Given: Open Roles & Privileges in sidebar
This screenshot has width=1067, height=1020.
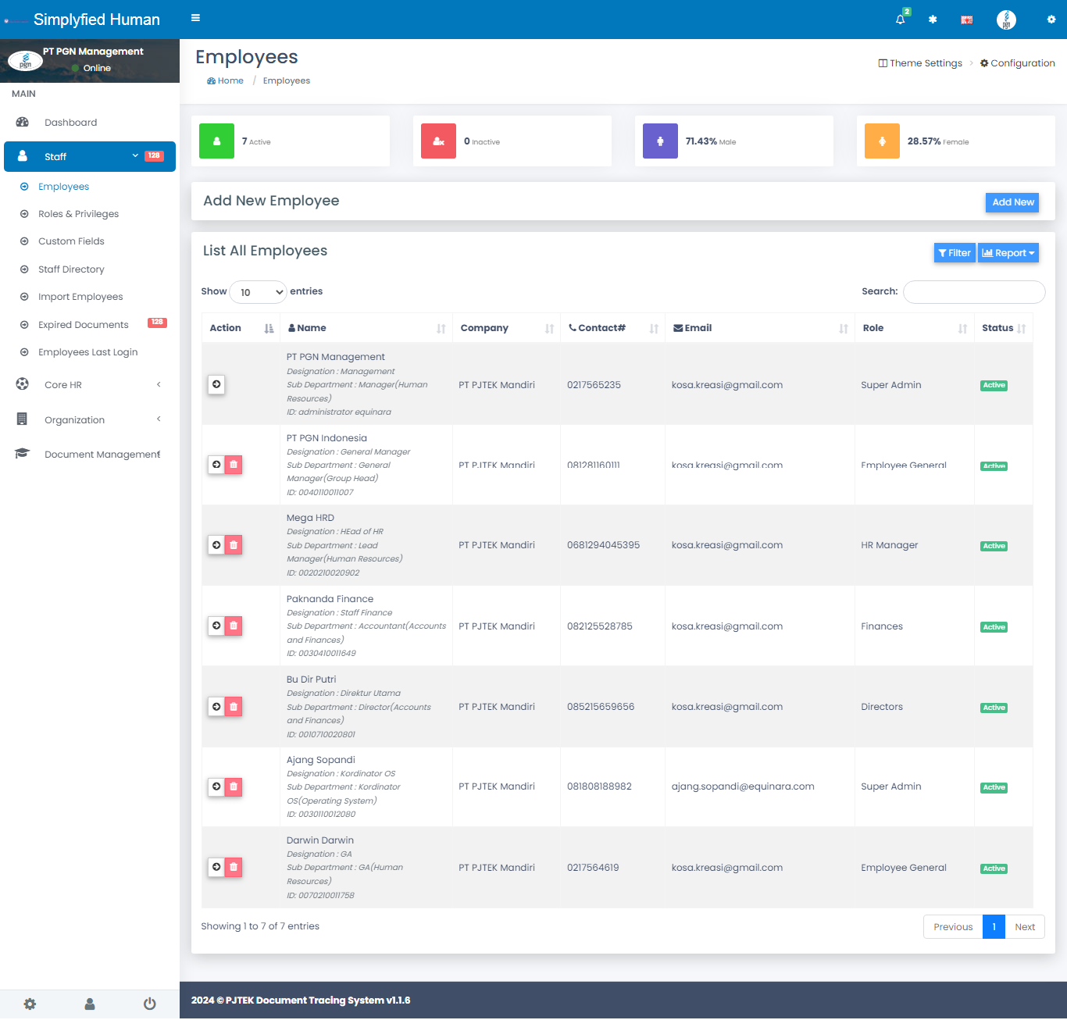Looking at the screenshot, I should pyautogui.click(x=78, y=214).
